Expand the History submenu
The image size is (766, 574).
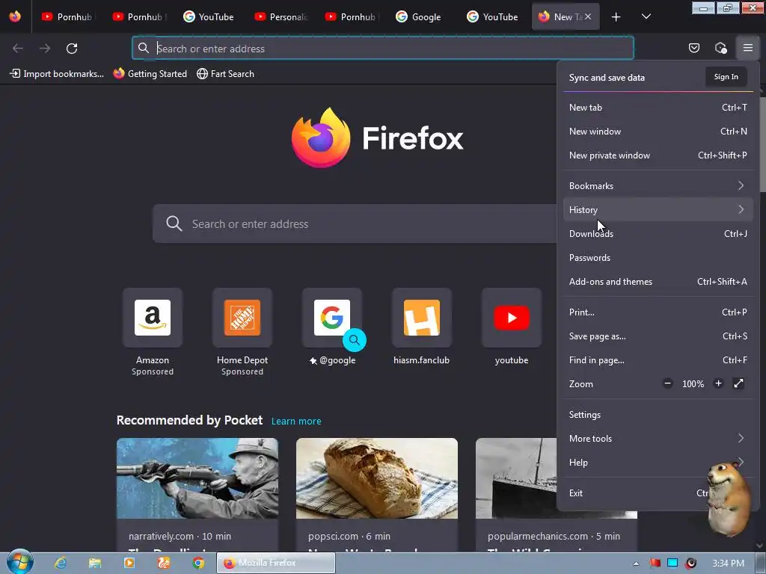658,210
